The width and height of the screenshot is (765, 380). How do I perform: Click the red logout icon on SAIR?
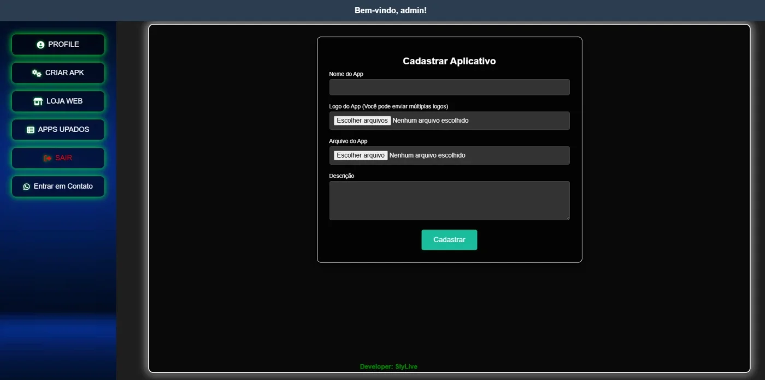tap(48, 158)
